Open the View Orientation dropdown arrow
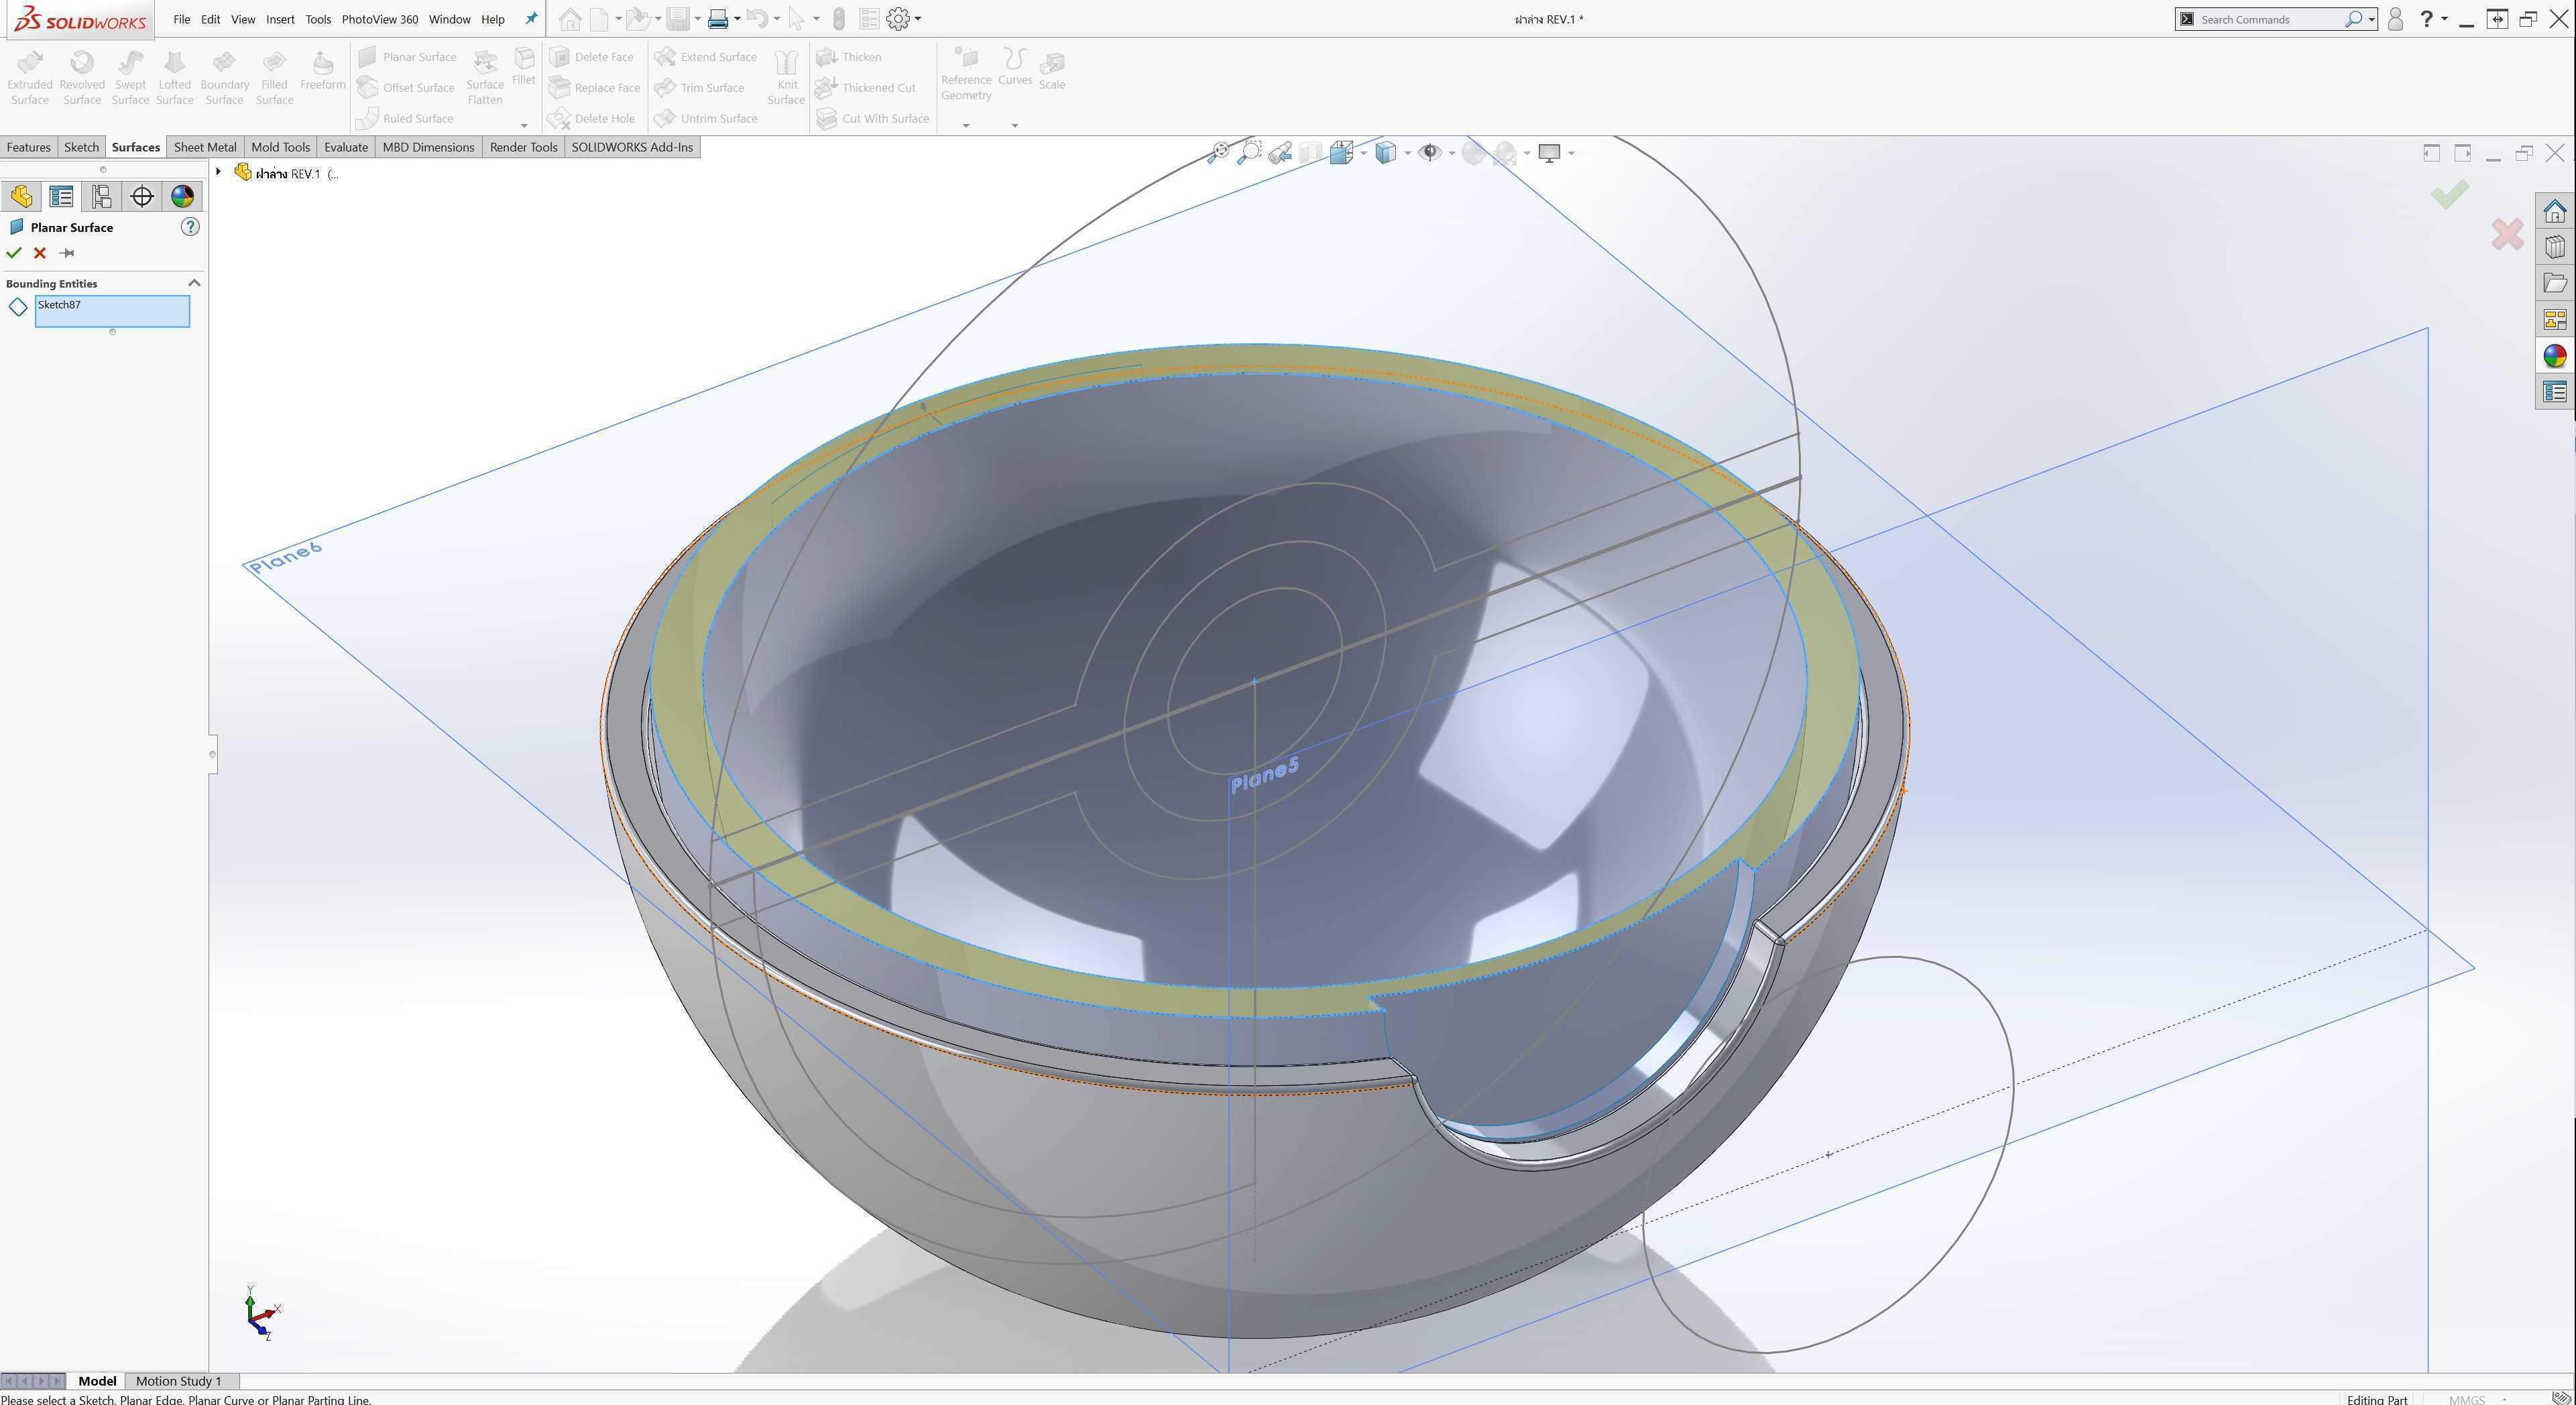 (x=1363, y=153)
